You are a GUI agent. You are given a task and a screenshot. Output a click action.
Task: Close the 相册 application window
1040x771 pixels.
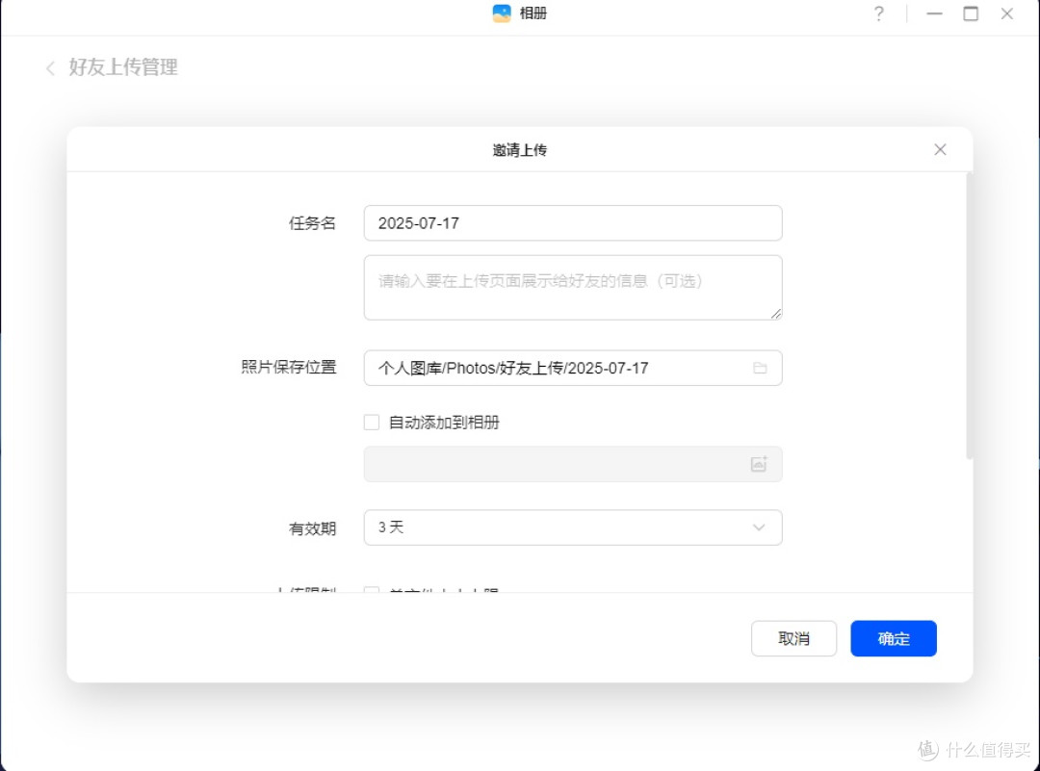pos(1007,13)
